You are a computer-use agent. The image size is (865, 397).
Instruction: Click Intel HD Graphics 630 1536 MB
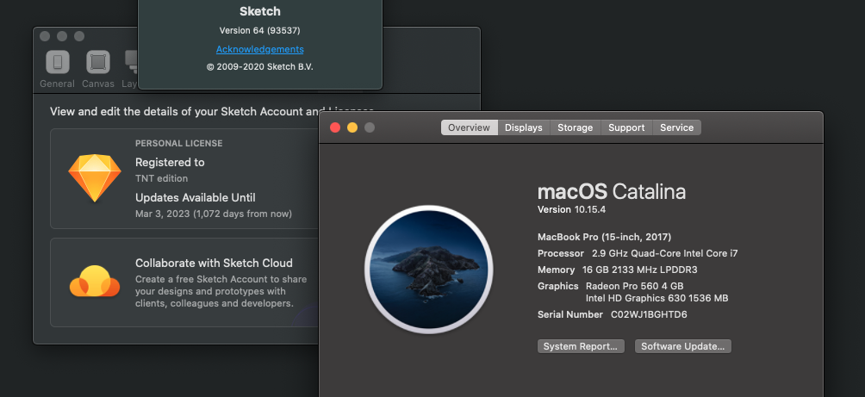pos(657,298)
